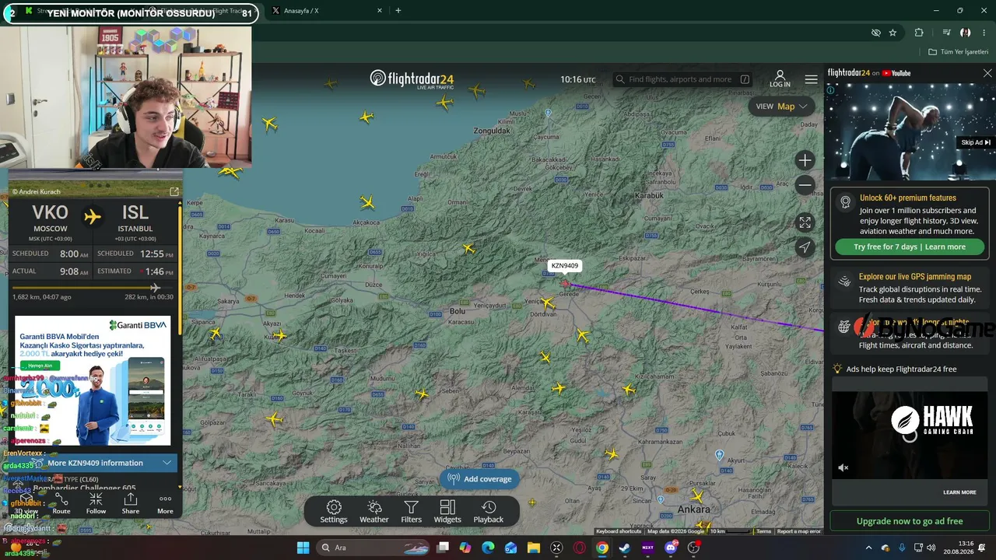Open File Explorer from the taskbar
The width and height of the screenshot is (996, 560).
pyautogui.click(x=534, y=548)
